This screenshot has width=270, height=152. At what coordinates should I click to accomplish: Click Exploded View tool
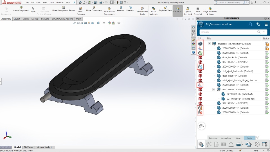point(165,9)
